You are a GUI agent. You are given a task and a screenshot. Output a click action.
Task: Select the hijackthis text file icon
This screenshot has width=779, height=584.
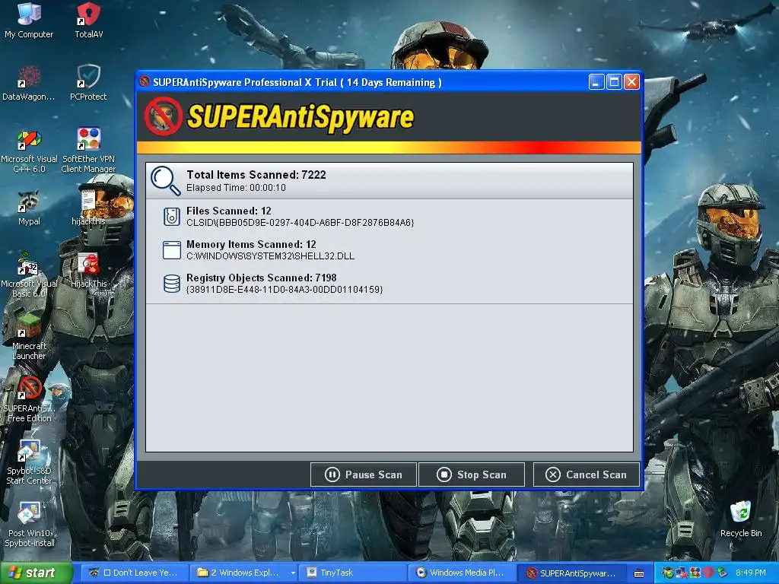tap(88, 208)
